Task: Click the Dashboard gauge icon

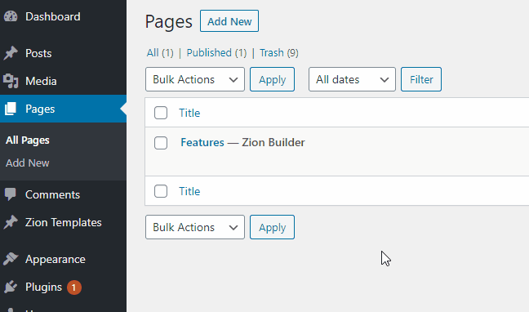Action: (11, 16)
